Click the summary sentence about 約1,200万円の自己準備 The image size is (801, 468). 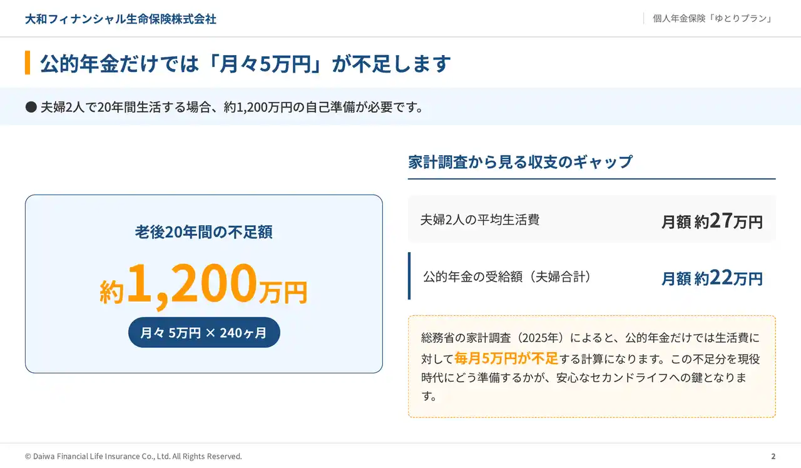tap(232, 107)
